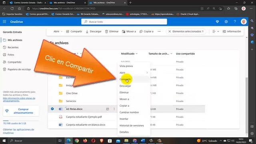Image resolution: width=256 pixels, height=144 pixels.
Task: Open File Explorer from the taskbar
Action: (126, 140)
